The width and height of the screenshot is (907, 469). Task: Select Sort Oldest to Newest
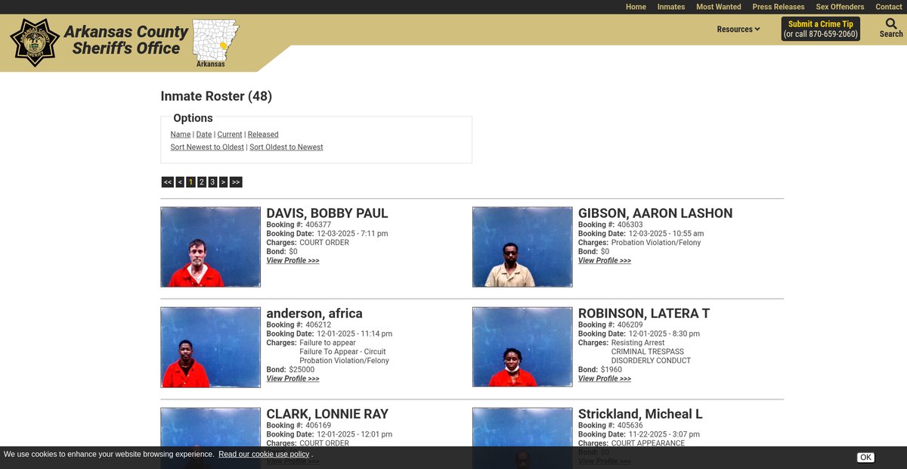point(286,148)
